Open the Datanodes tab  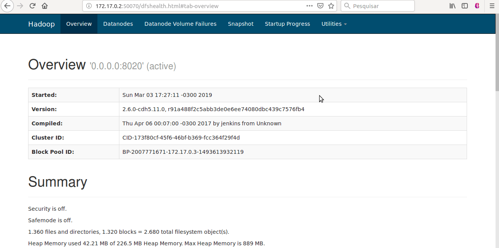tap(118, 24)
